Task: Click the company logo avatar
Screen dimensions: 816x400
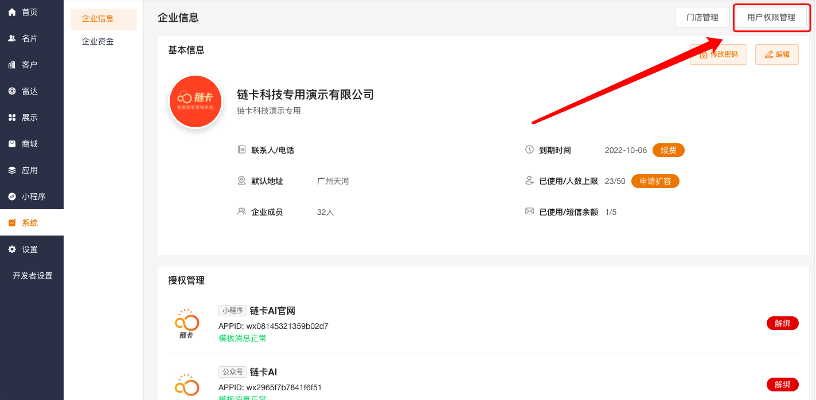Action: coord(196,101)
